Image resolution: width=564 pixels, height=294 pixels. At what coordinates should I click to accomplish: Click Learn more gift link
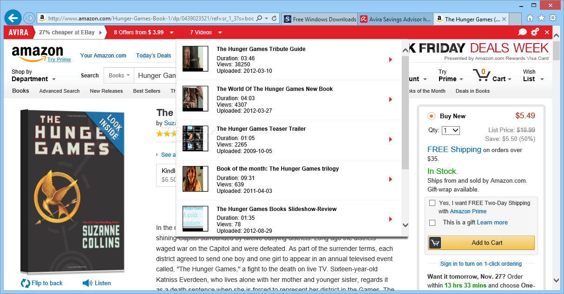click(492, 223)
